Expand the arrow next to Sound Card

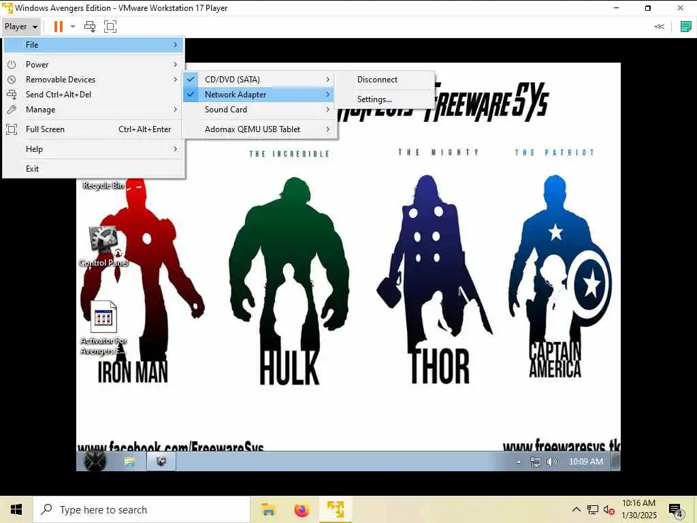click(x=328, y=110)
